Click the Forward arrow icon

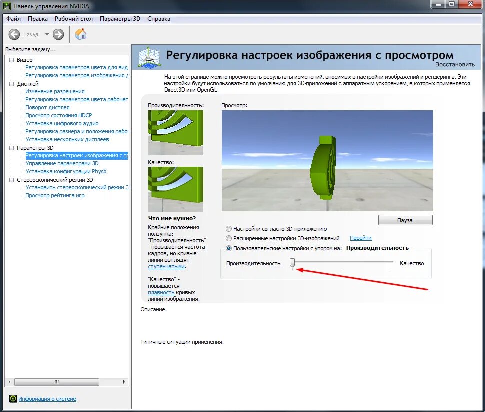[58, 34]
